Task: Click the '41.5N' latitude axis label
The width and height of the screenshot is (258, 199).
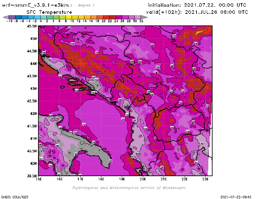Action: click(x=32, y=126)
